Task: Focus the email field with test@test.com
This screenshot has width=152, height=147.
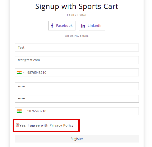Action: [77, 60]
